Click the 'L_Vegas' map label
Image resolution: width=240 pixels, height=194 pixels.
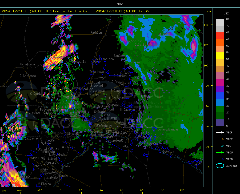click(34, 113)
